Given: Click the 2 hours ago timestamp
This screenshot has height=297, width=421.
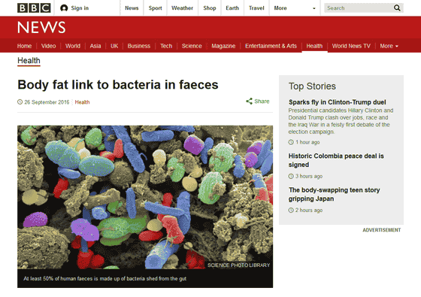Looking at the screenshot, I should point(309,210).
